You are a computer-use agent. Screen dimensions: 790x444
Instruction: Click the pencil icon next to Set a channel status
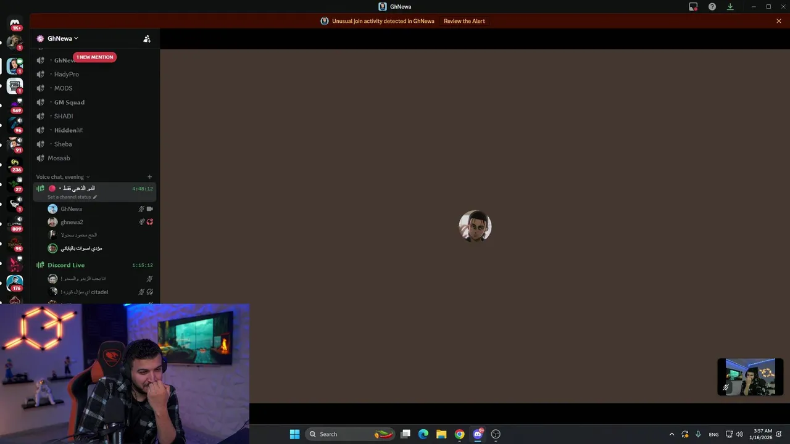[x=95, y=197]
